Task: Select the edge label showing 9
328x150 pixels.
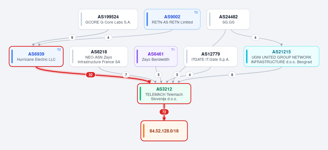Action: (72, 38)
